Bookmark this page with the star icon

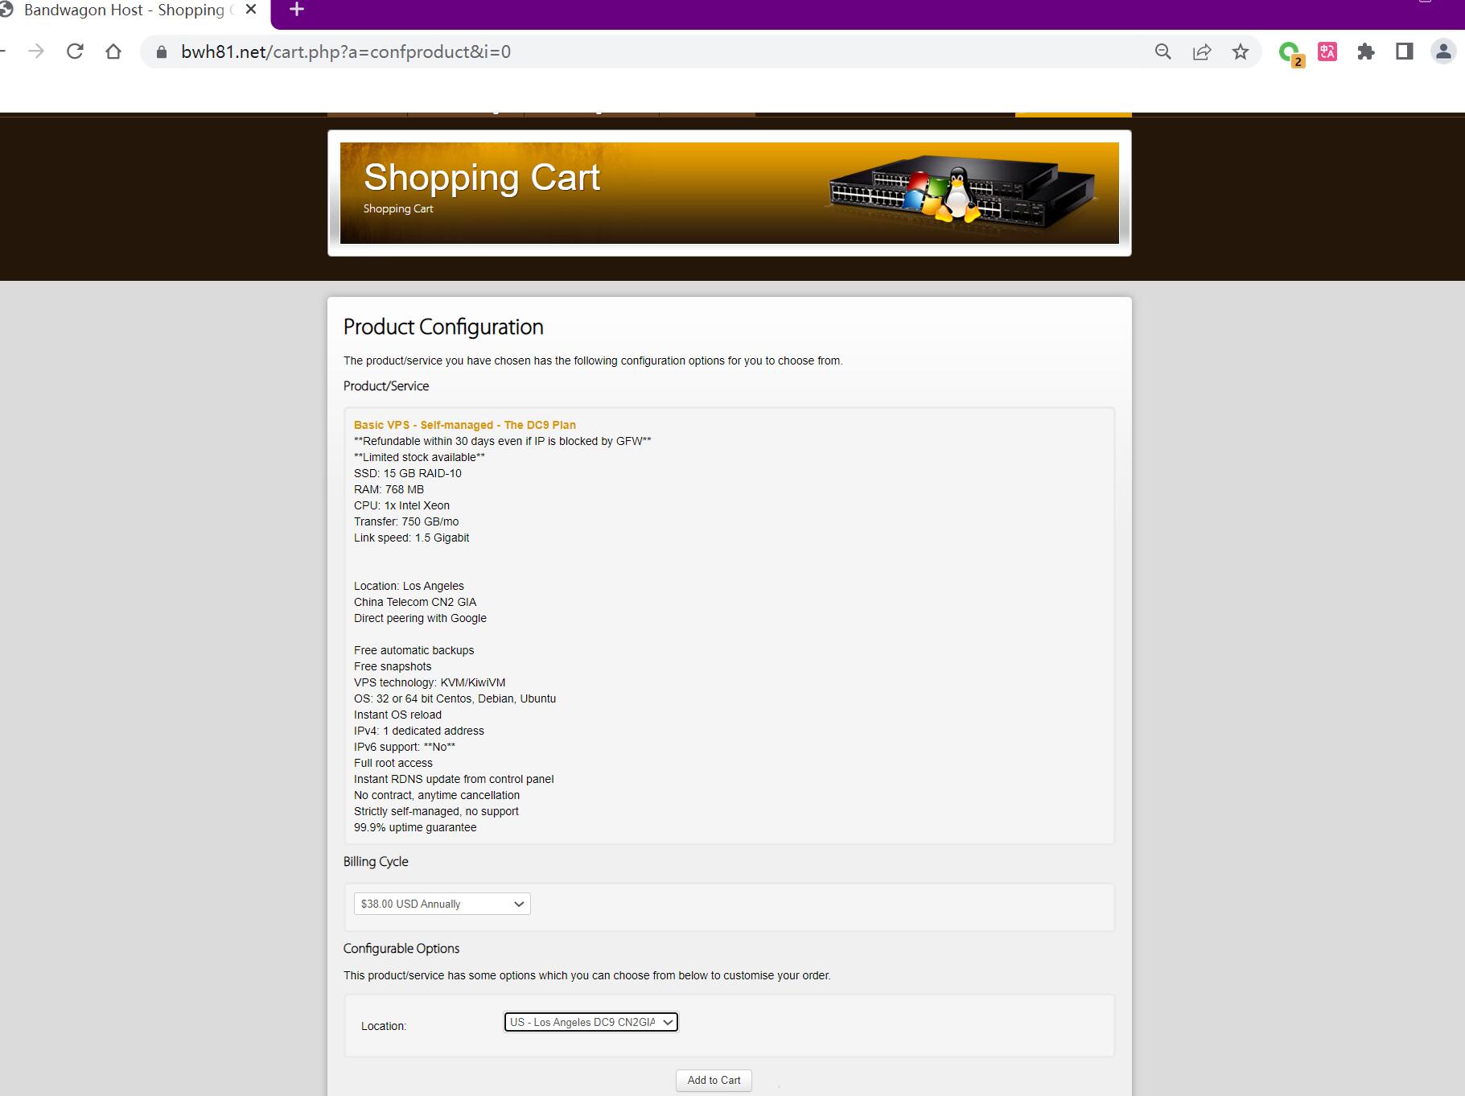pyautogui.click(x=1241, y=52)
